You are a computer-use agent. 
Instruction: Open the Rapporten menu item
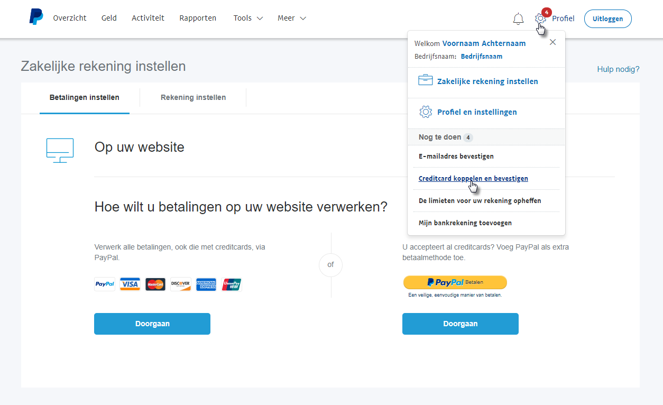pos(197,17)
